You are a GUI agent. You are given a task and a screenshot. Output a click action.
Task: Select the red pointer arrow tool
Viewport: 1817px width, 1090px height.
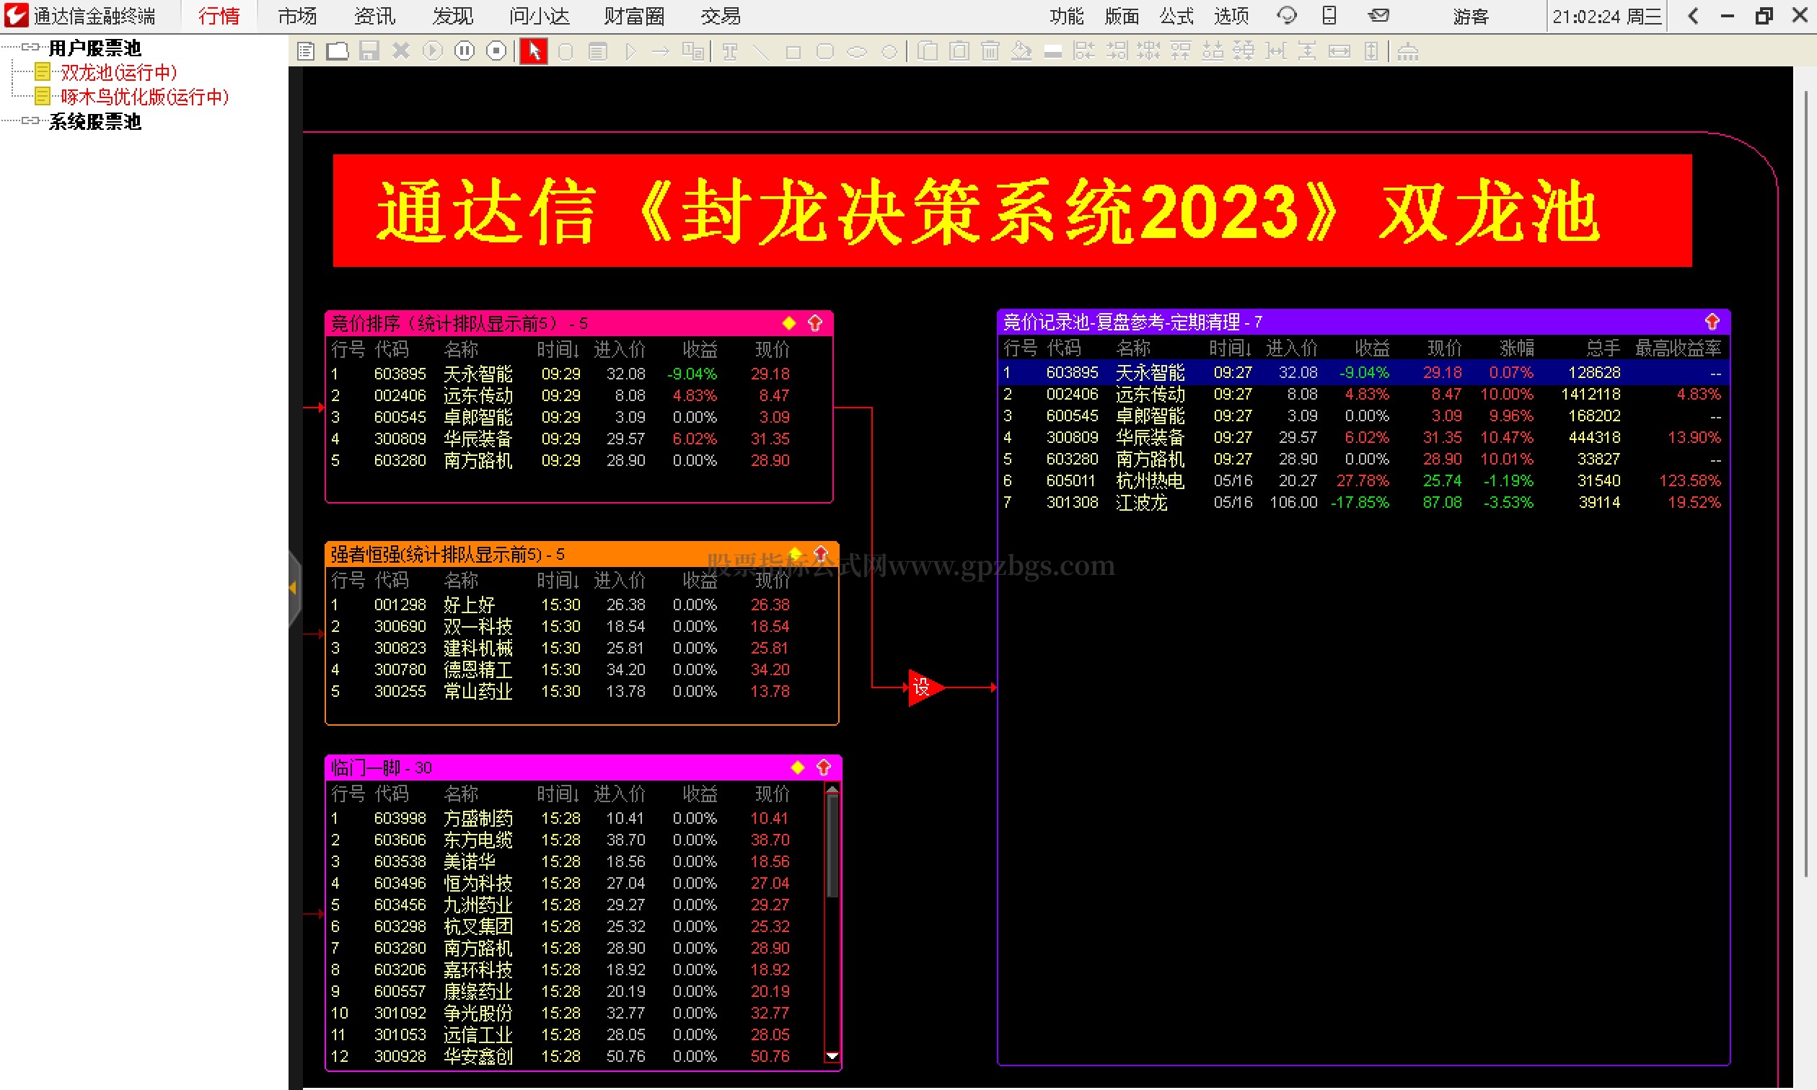click(533, 51)
